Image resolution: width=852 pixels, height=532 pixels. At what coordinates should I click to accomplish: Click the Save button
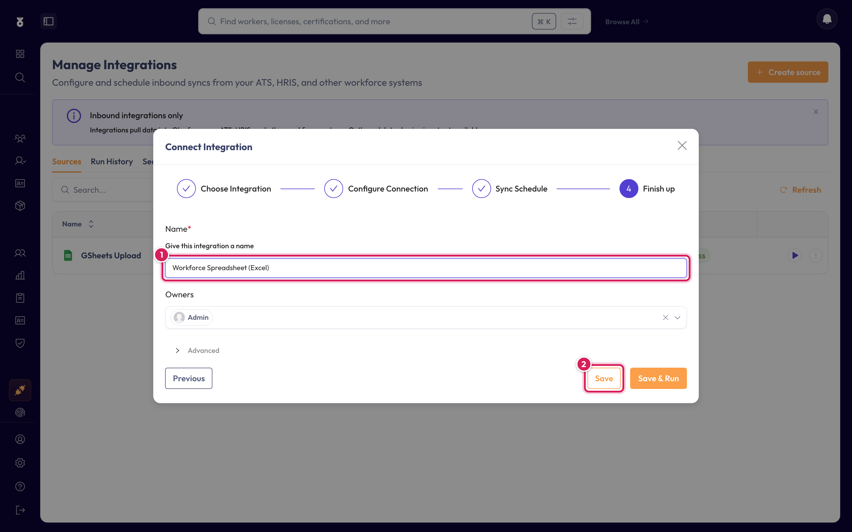tap(604, 378)
